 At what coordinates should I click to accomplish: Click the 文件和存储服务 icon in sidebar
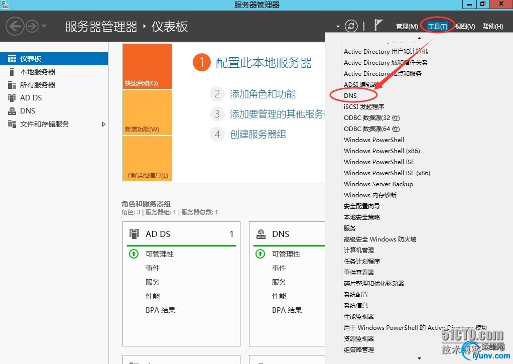[x=12, y=124]
